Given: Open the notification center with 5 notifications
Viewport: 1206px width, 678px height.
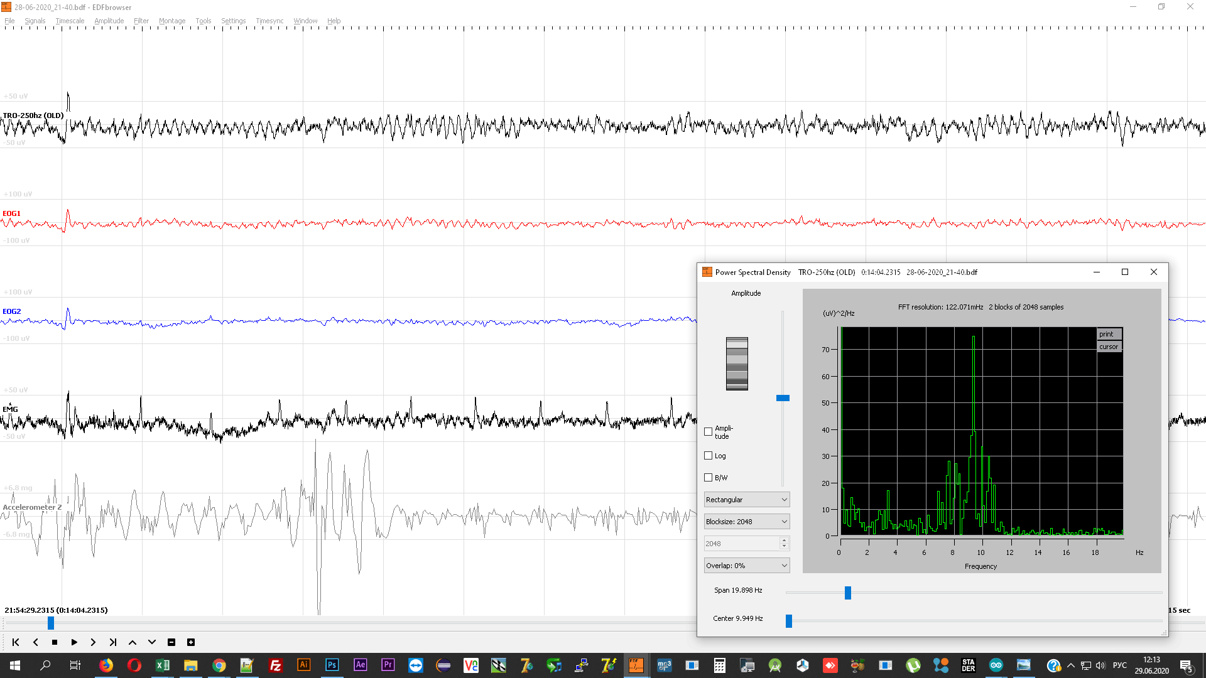Looking at the screenshot, I should pos(1187,666).
